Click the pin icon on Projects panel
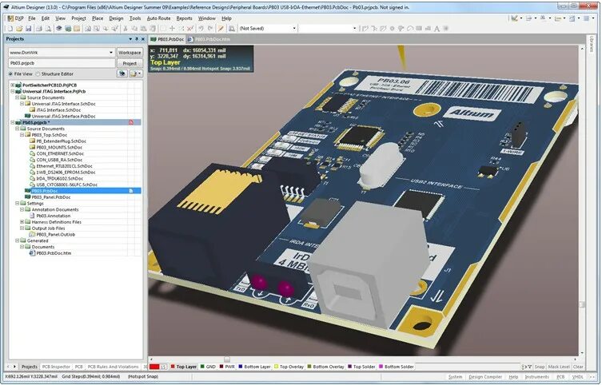This screenshot has width=602, height=385. [x=137, y=39]
